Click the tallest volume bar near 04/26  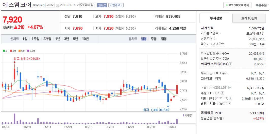pyautogui.click(x=14, y=119)
